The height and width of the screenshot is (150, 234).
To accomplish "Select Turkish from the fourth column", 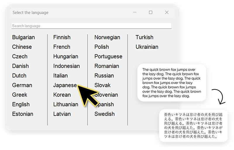I will coord(144,37).
